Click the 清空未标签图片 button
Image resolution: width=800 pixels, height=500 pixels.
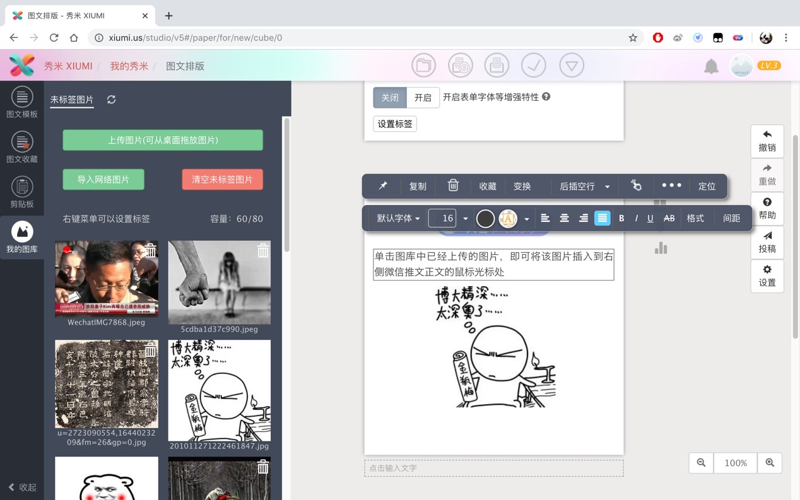[x=222, y=180]
